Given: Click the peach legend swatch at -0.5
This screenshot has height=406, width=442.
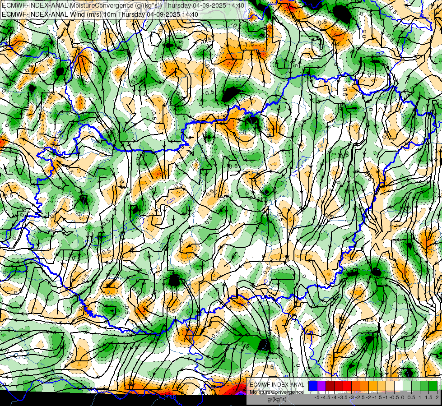Looking at the screenshot, I should 390,386.
